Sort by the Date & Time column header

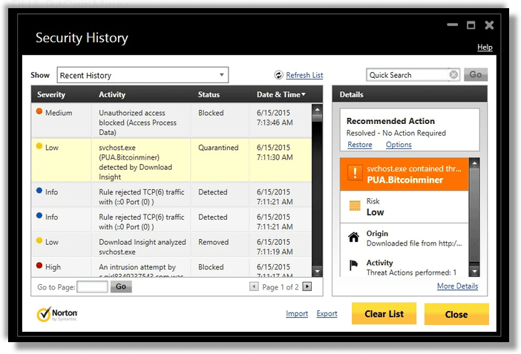click(281, 94)
